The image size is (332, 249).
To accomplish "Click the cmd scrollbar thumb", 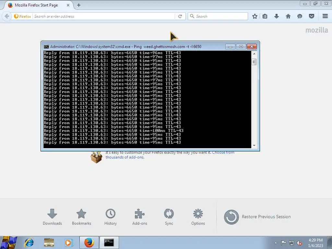I will 254,62.
